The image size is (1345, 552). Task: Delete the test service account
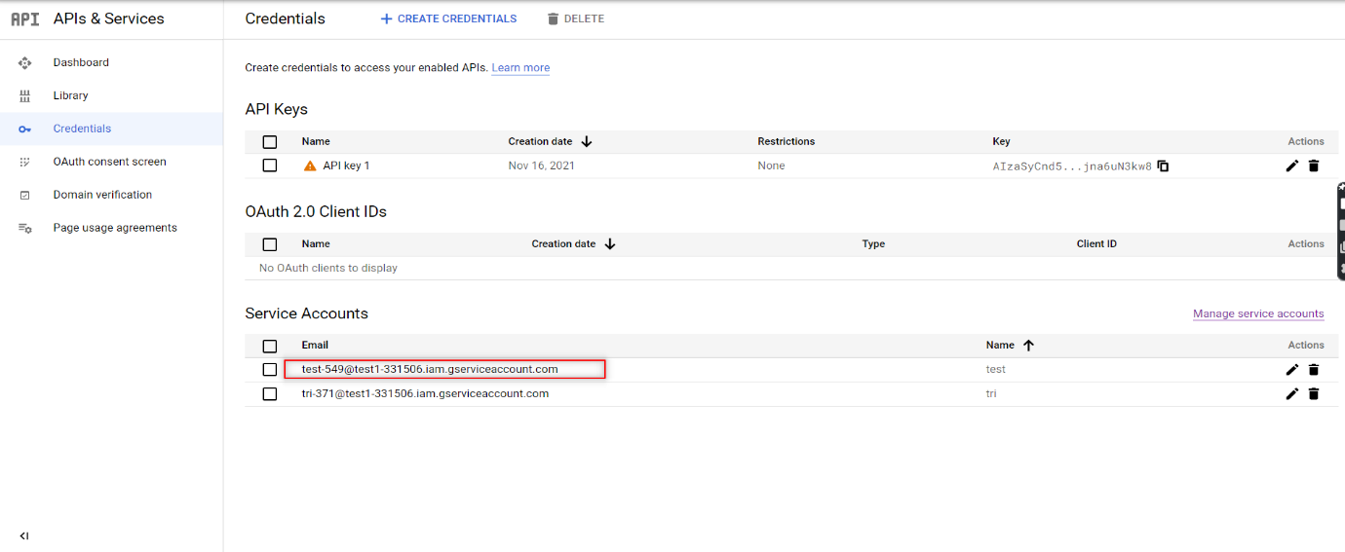[1313, 370]
